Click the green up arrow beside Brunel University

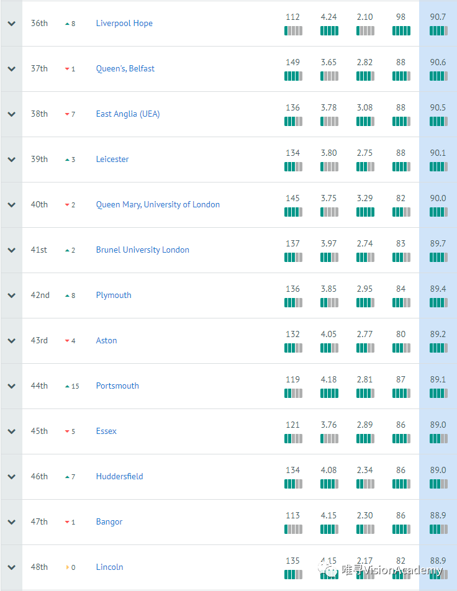click(x=67, y=250)
